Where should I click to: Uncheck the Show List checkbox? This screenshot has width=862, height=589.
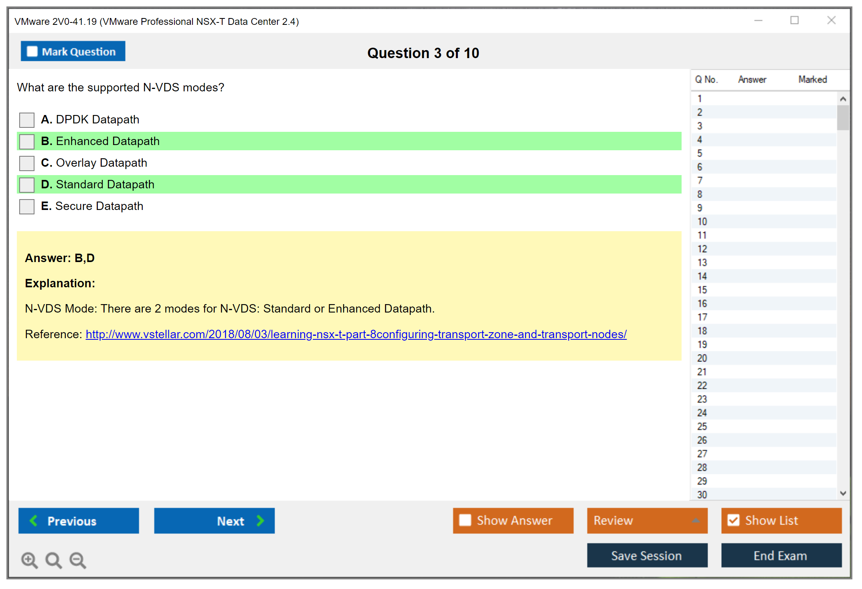(733, 520)
